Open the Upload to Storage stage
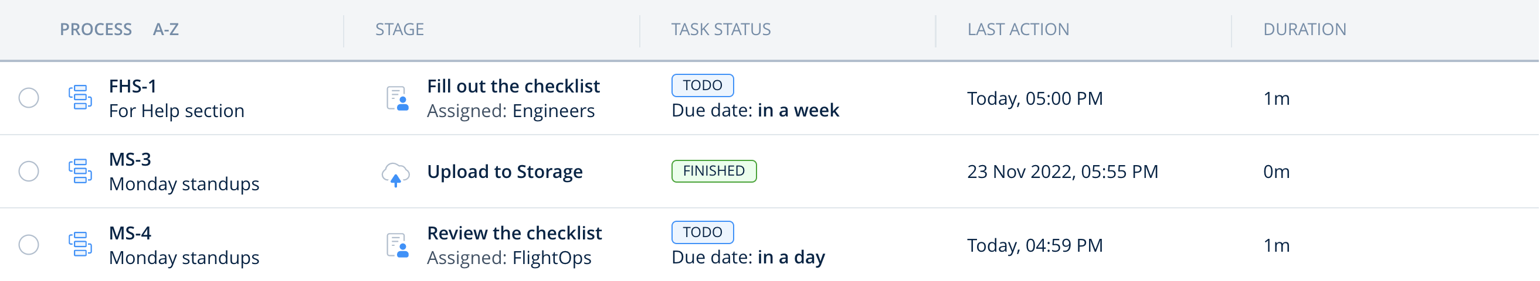Screen dimensions: 1540x281 (504, 172)
